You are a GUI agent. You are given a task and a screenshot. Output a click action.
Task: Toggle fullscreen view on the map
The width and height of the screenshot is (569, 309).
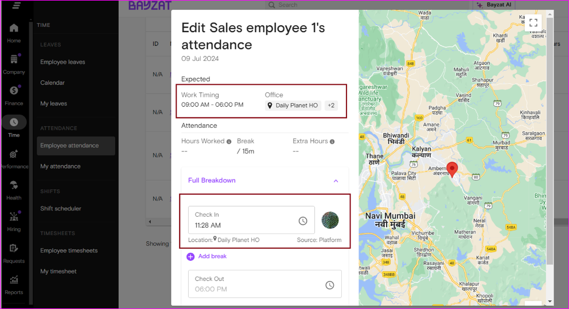533,22
